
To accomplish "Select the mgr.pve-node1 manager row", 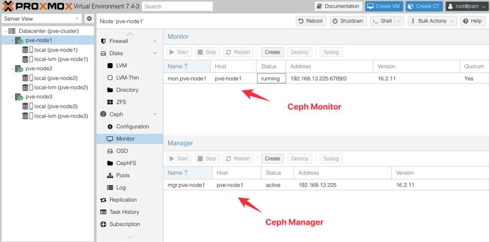I will 326,185.
